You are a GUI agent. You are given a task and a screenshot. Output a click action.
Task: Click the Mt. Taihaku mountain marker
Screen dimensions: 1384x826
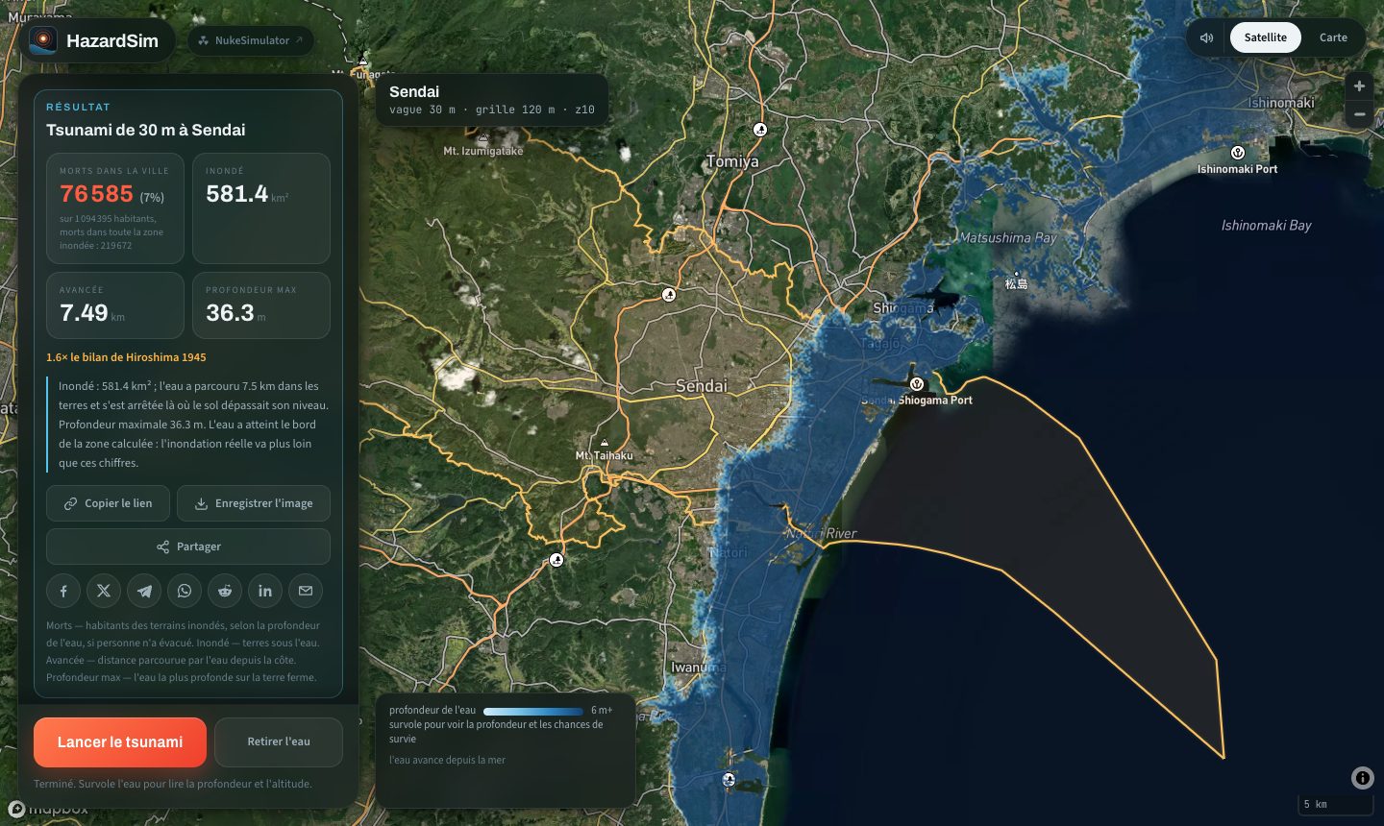(x=605, y=443)
